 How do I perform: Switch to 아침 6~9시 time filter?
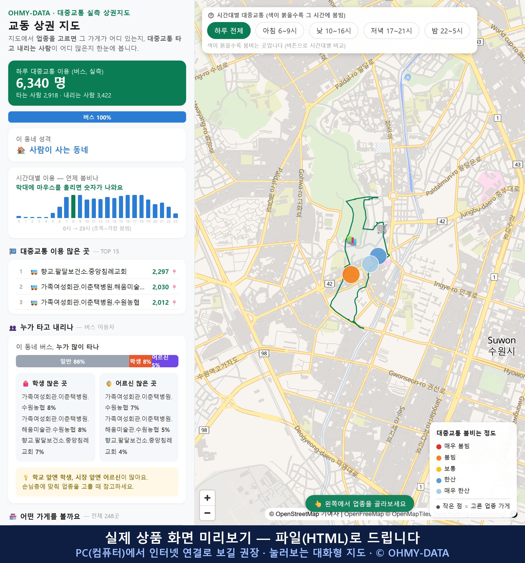[x=280, y=31]
